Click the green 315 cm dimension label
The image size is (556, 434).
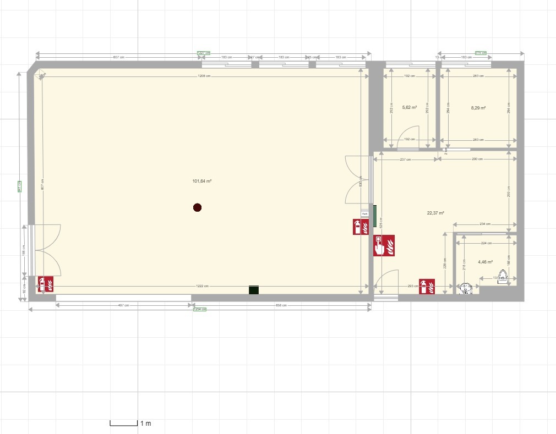[x=481, y=53]
